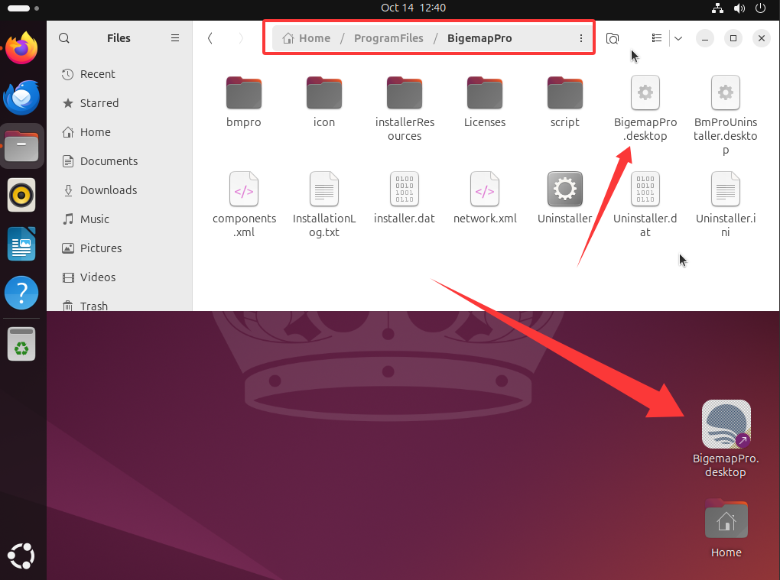
Task: Open the clock showing Oct 14 12:40
Action: pyautogui.click(x=413, y=8)
